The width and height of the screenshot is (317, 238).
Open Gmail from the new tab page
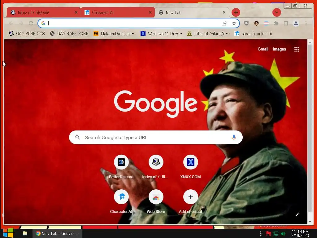[263, 49]
